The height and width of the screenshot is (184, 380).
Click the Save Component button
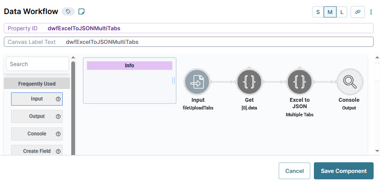point(344,171)
